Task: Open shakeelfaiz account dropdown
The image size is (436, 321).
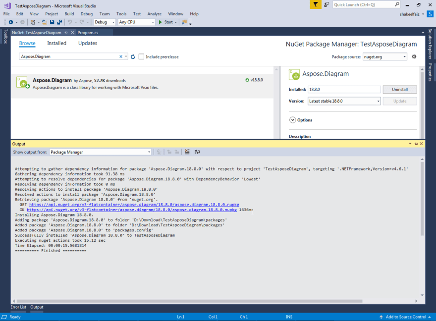Action: click(x=423, y=14)
